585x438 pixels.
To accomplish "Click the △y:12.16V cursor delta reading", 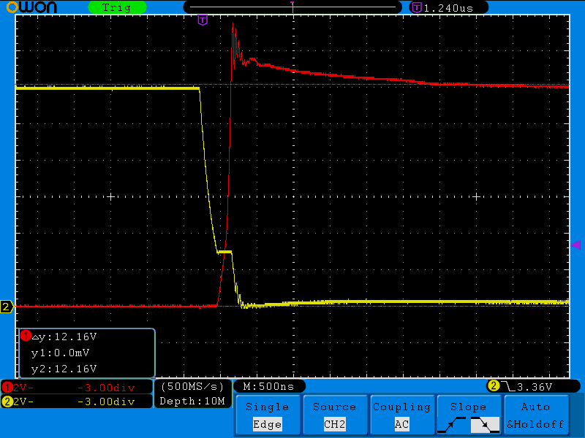I will click(x=64, y=337).
